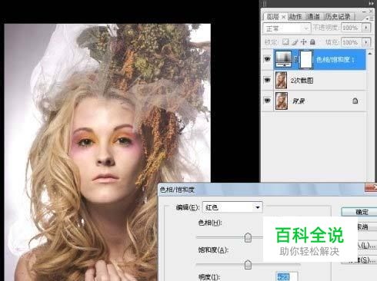This screenshot has width=377, height=281.
Task: Click the opacity 100% value field
Action: (352, 28)
